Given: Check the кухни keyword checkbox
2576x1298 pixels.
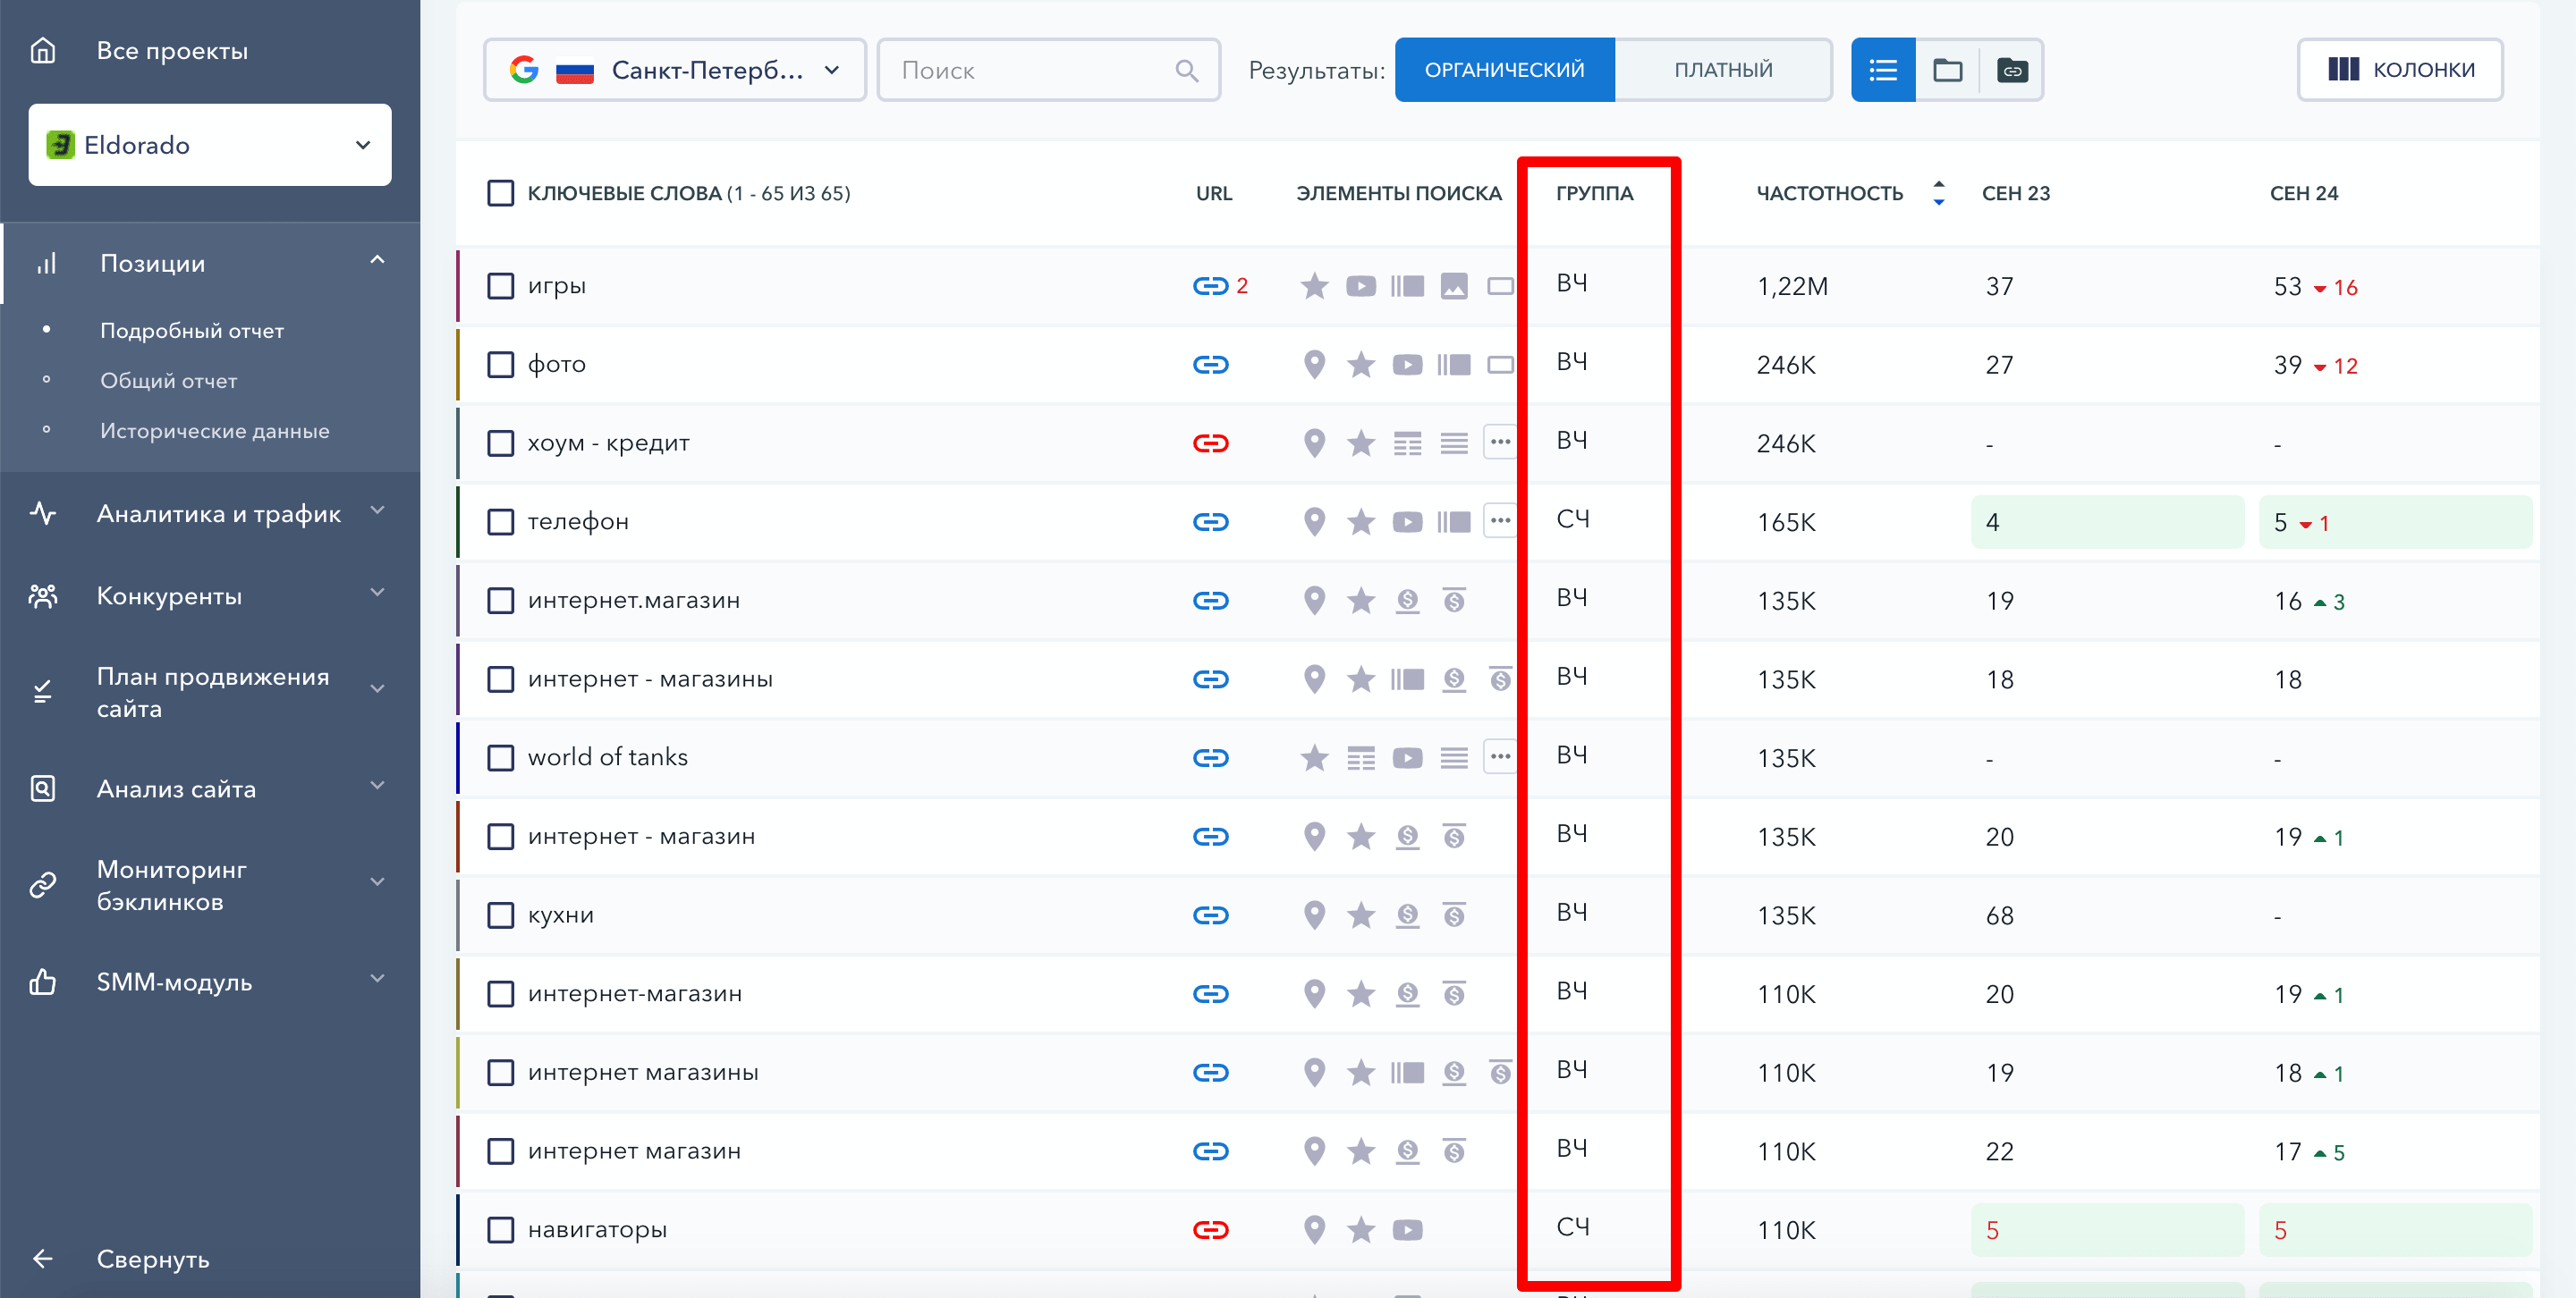Looking at the screenshot, I should [x=500, y=915].
